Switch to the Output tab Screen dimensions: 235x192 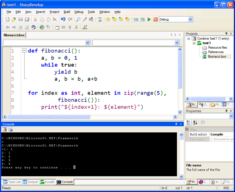[x=30, y=182]
